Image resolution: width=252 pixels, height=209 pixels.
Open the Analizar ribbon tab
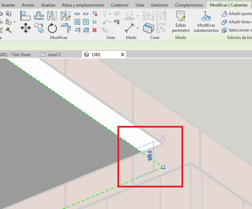point(48,5)
